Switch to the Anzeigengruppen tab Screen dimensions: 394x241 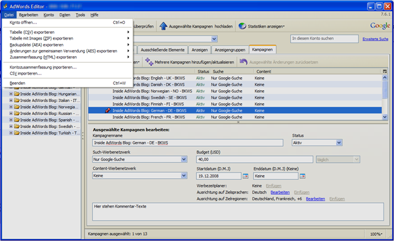click(x=230, y=50)
